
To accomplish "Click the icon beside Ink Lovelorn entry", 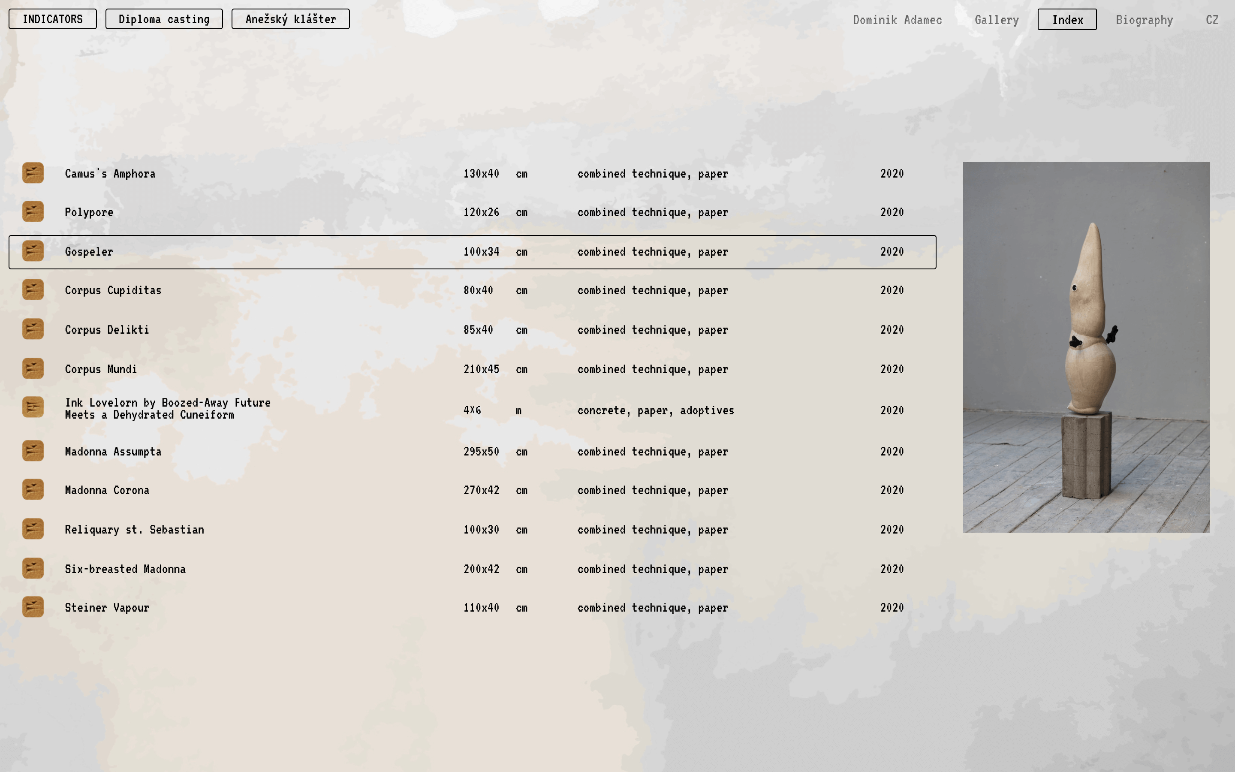I will pyautogui.click(x=33, y=407).
